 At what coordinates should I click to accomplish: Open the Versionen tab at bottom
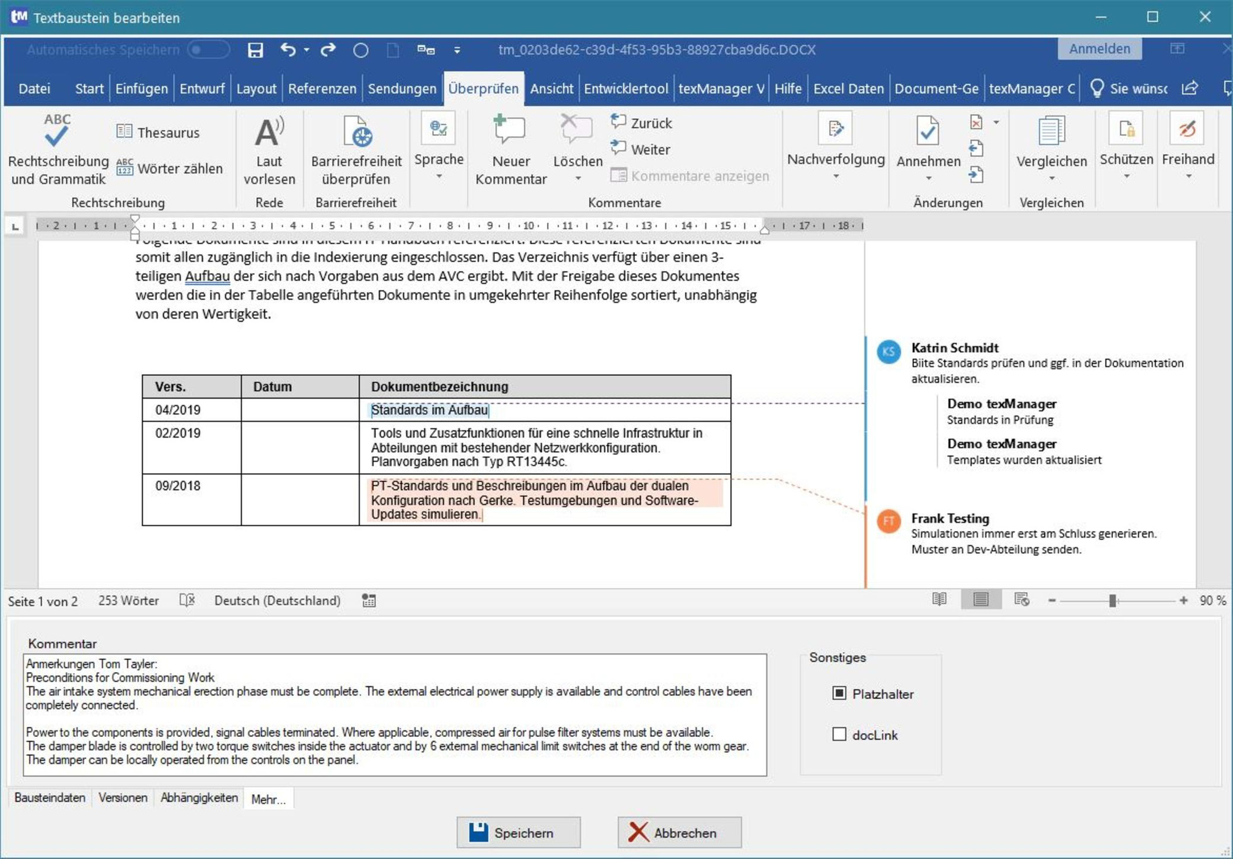tap(123, 797)
